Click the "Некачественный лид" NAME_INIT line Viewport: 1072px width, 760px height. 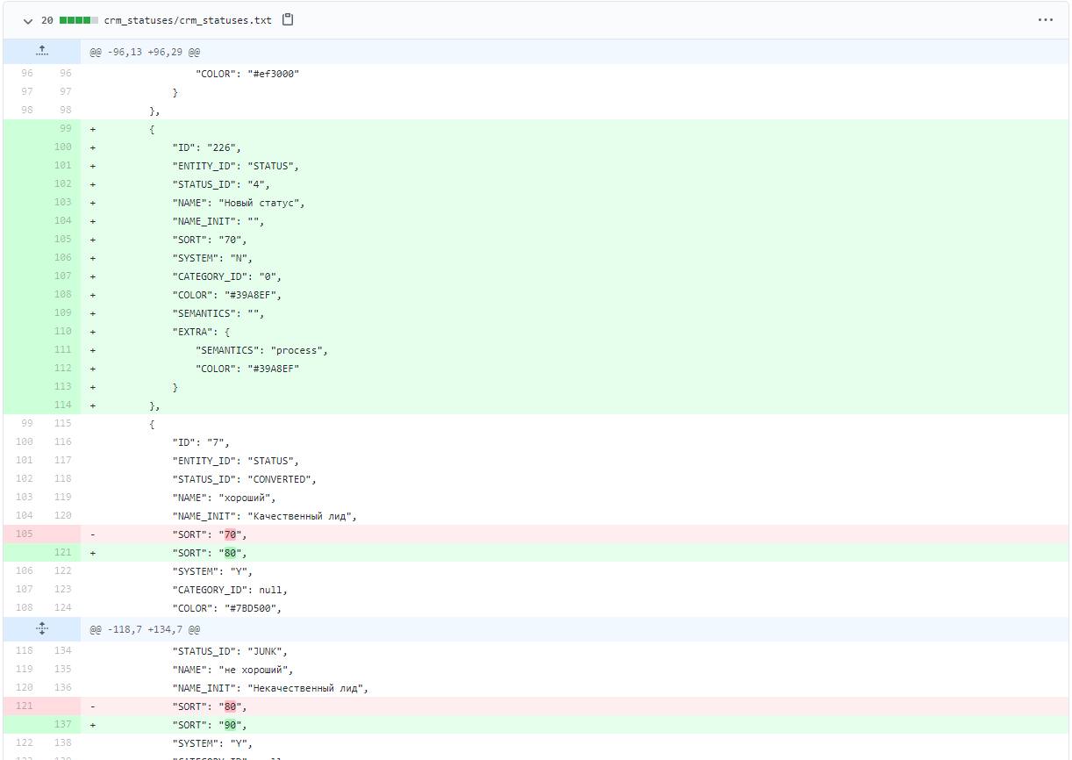coord(270,688)
